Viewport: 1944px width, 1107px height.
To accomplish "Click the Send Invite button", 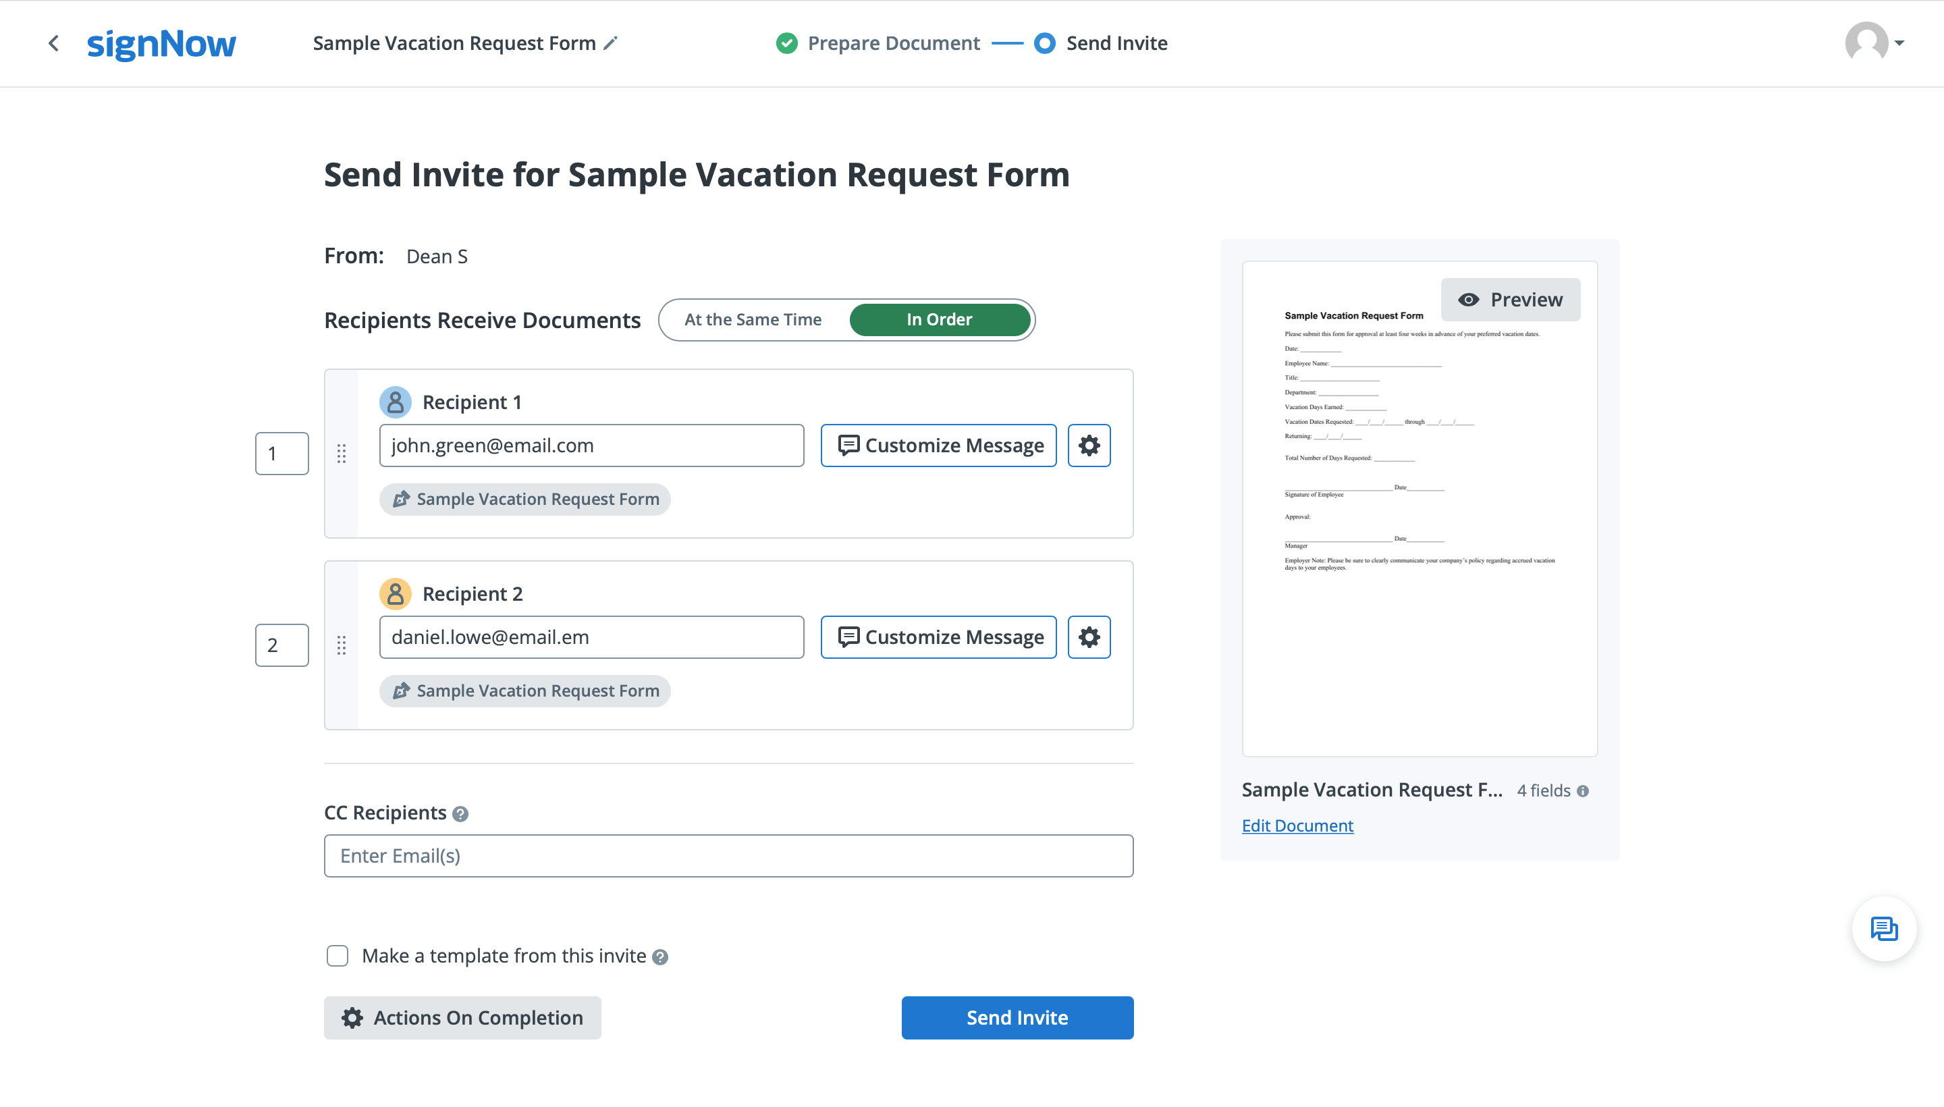I will (x=1017, y=1017).
